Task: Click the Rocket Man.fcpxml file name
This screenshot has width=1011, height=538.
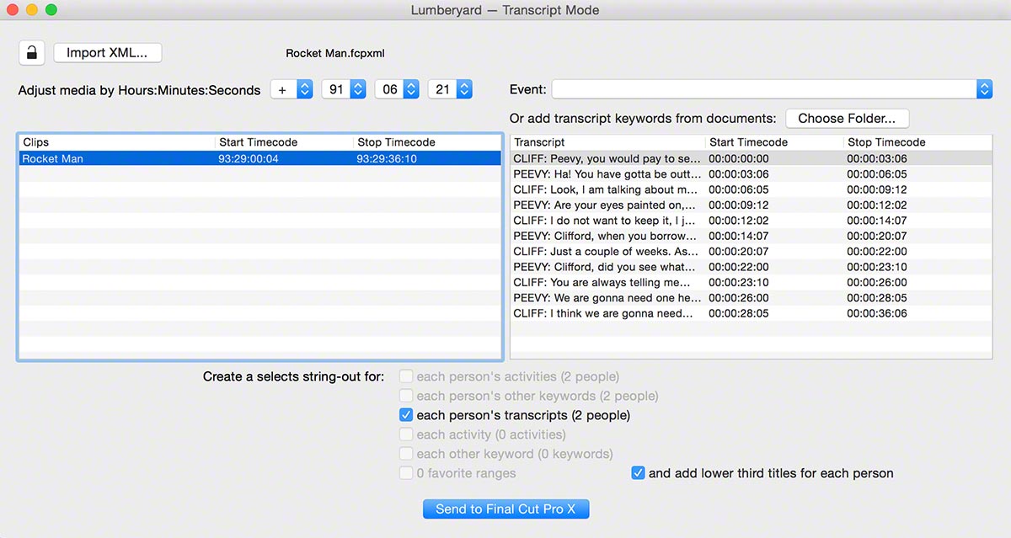Action: 335,53
